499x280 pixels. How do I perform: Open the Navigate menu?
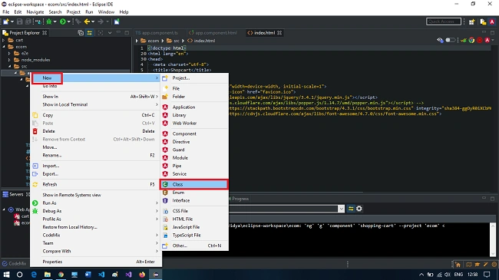click(x=35, y=12)
